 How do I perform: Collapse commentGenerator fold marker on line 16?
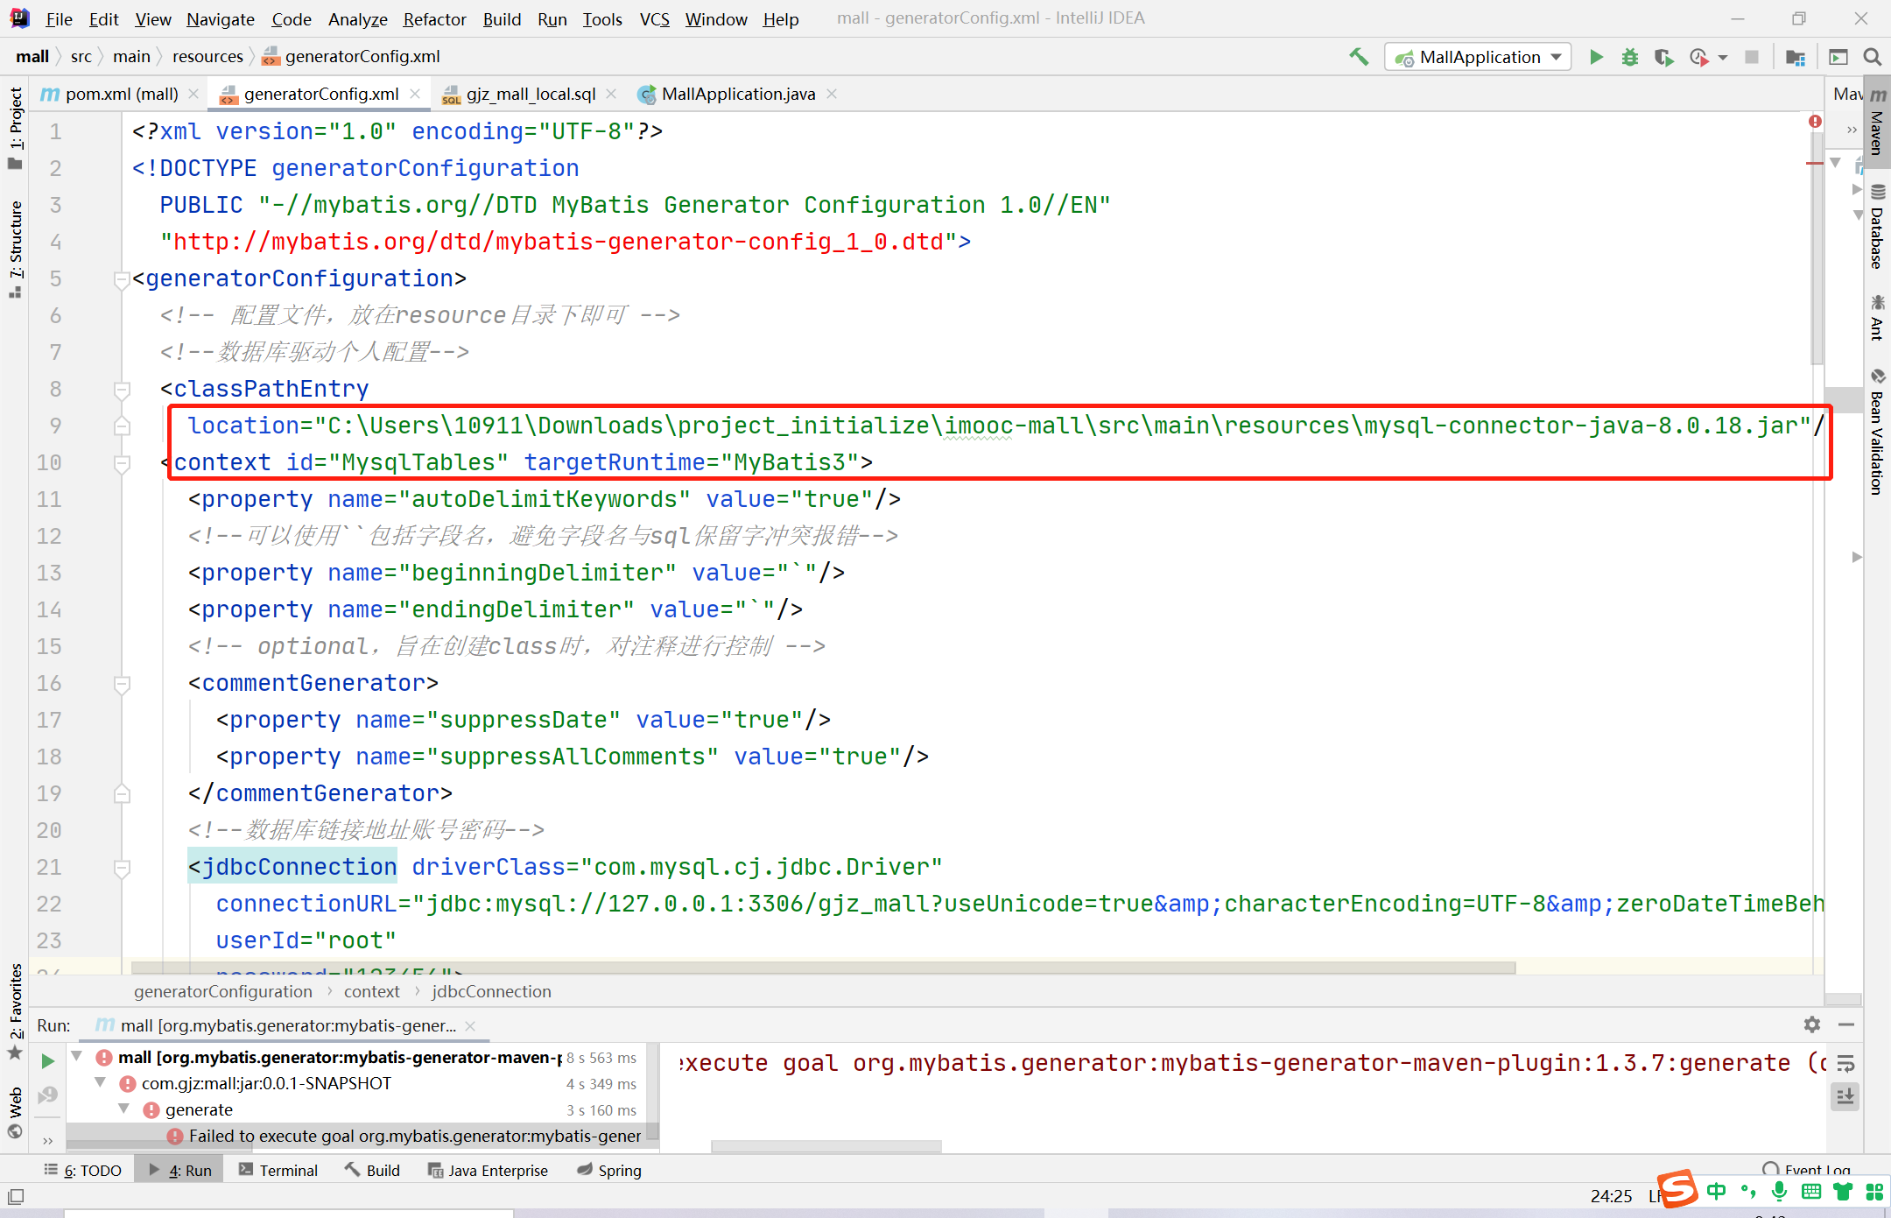click(x=122, y=684)
